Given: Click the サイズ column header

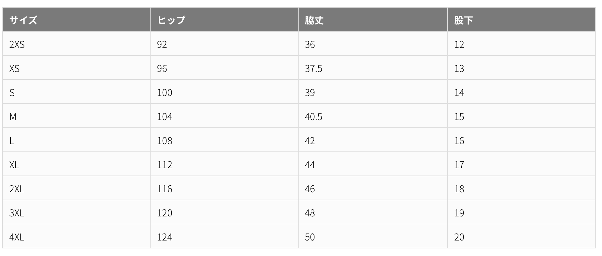Looking at the screenshot, I should 76,20.
